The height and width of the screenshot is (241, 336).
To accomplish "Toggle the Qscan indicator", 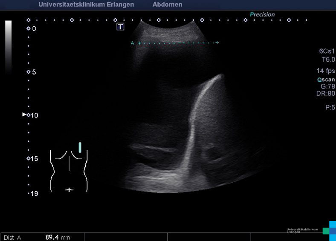I will (326, 80).
